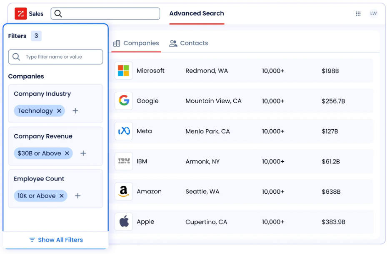Click the Amazon logo thumbnail
The image size is (390, 254).
click(x=124, y=192)
